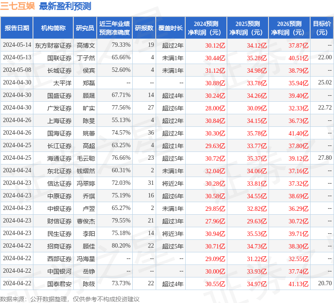Click researcher name 毛云聪
This screenshot has height=303, width=334.
point(85,158)
